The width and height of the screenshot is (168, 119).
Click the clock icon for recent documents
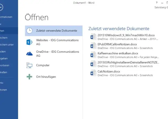click(x=29, y=31)
